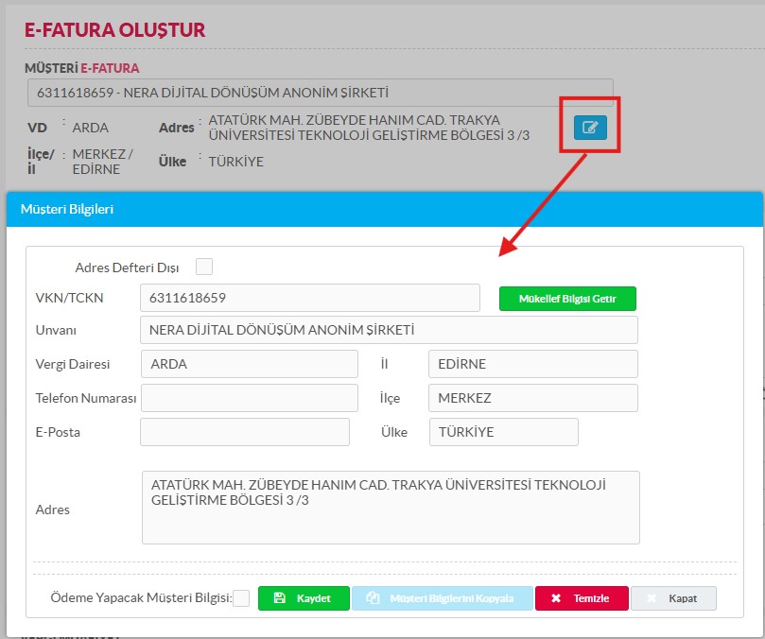Click the İlçe field showing MERKEZ
765x639 pixels.
coord(533,398)
